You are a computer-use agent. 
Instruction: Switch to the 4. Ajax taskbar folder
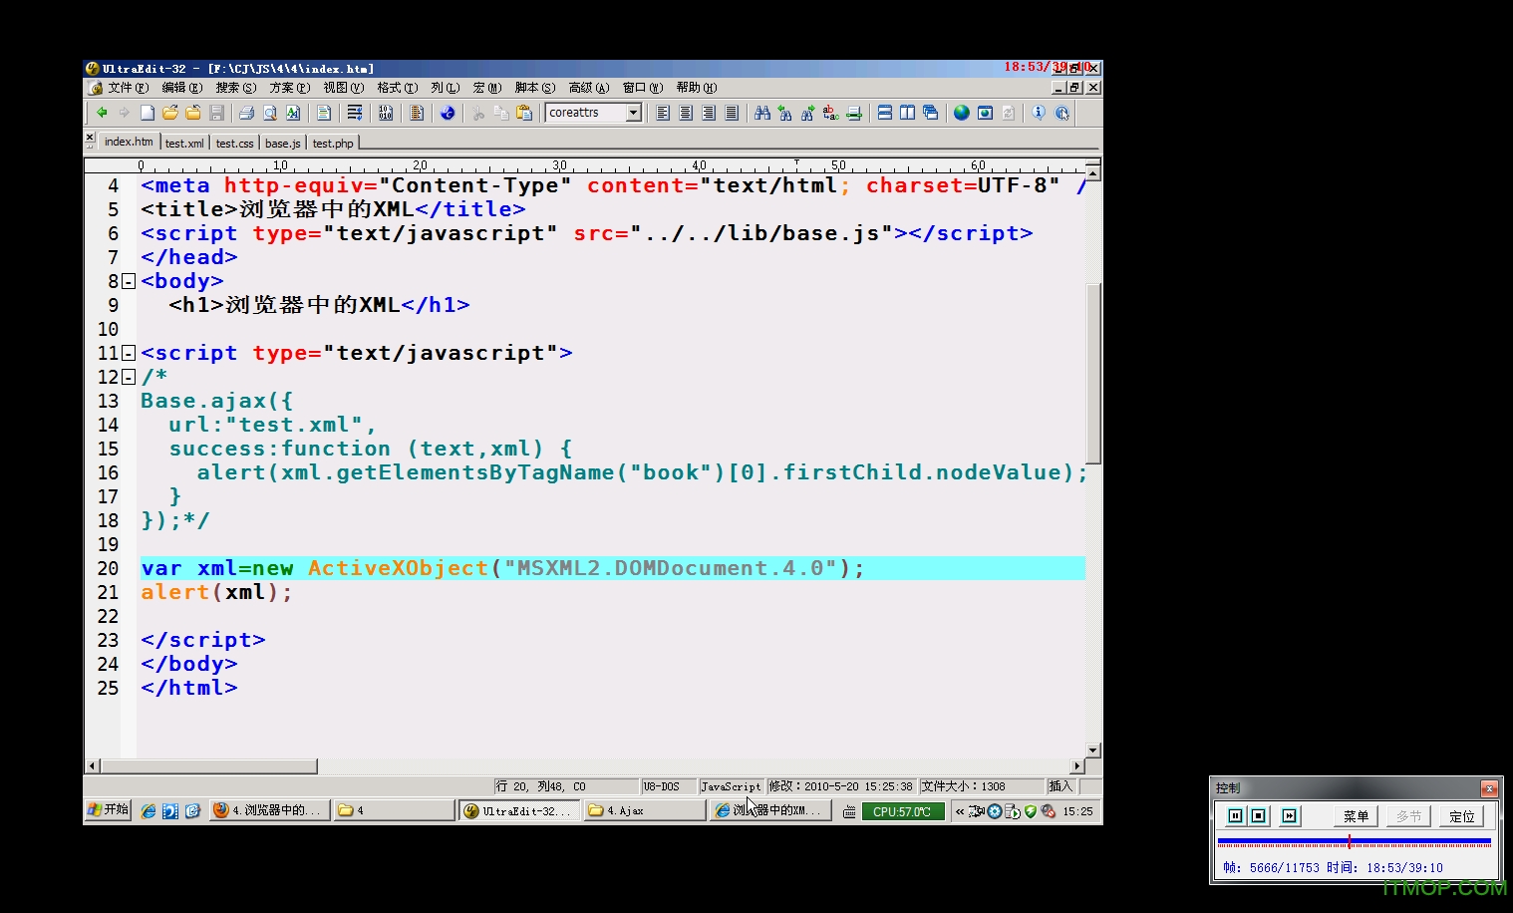pos(644,810)
